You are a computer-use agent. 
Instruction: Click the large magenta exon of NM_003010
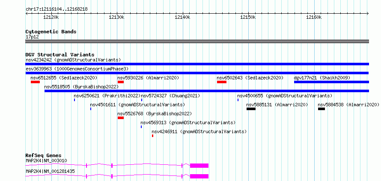[199, 166]
